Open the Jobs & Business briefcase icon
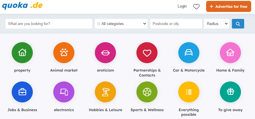The height and width of the screenshot is (119, 255). point(22,92)
